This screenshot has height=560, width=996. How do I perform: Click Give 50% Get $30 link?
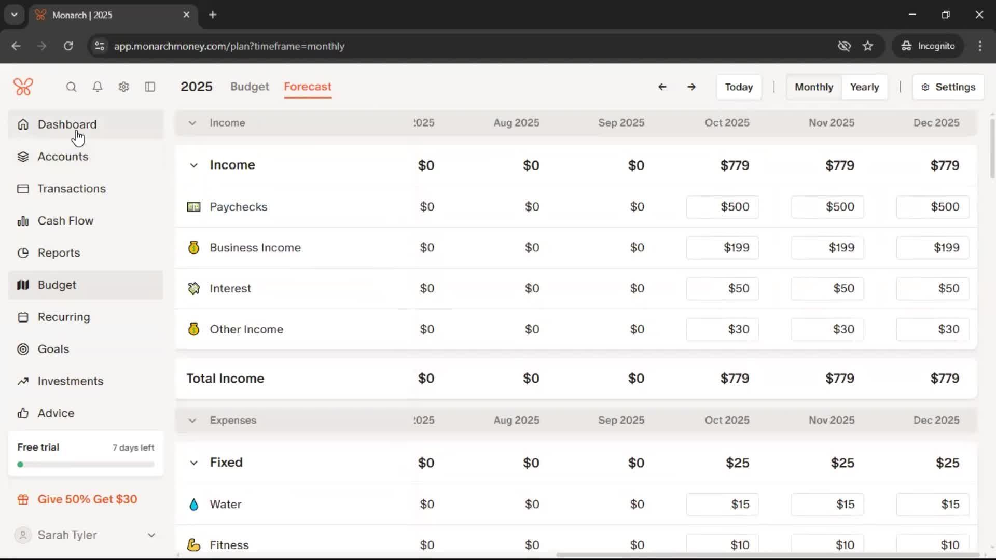(x=87, y=499)
